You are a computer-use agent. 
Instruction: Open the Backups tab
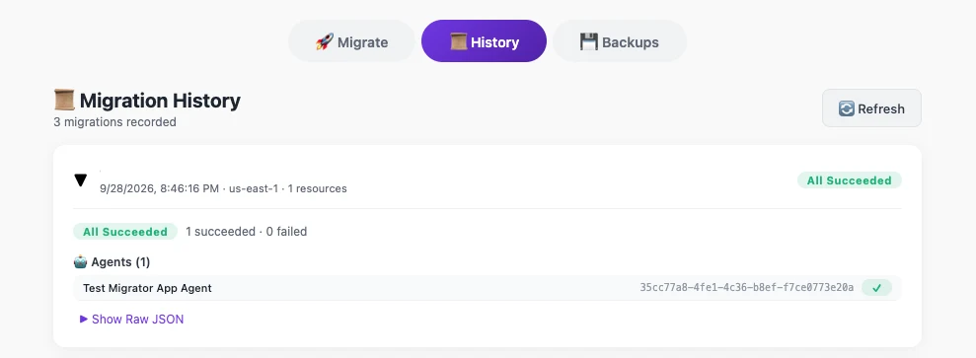click(x=620, y=41)
